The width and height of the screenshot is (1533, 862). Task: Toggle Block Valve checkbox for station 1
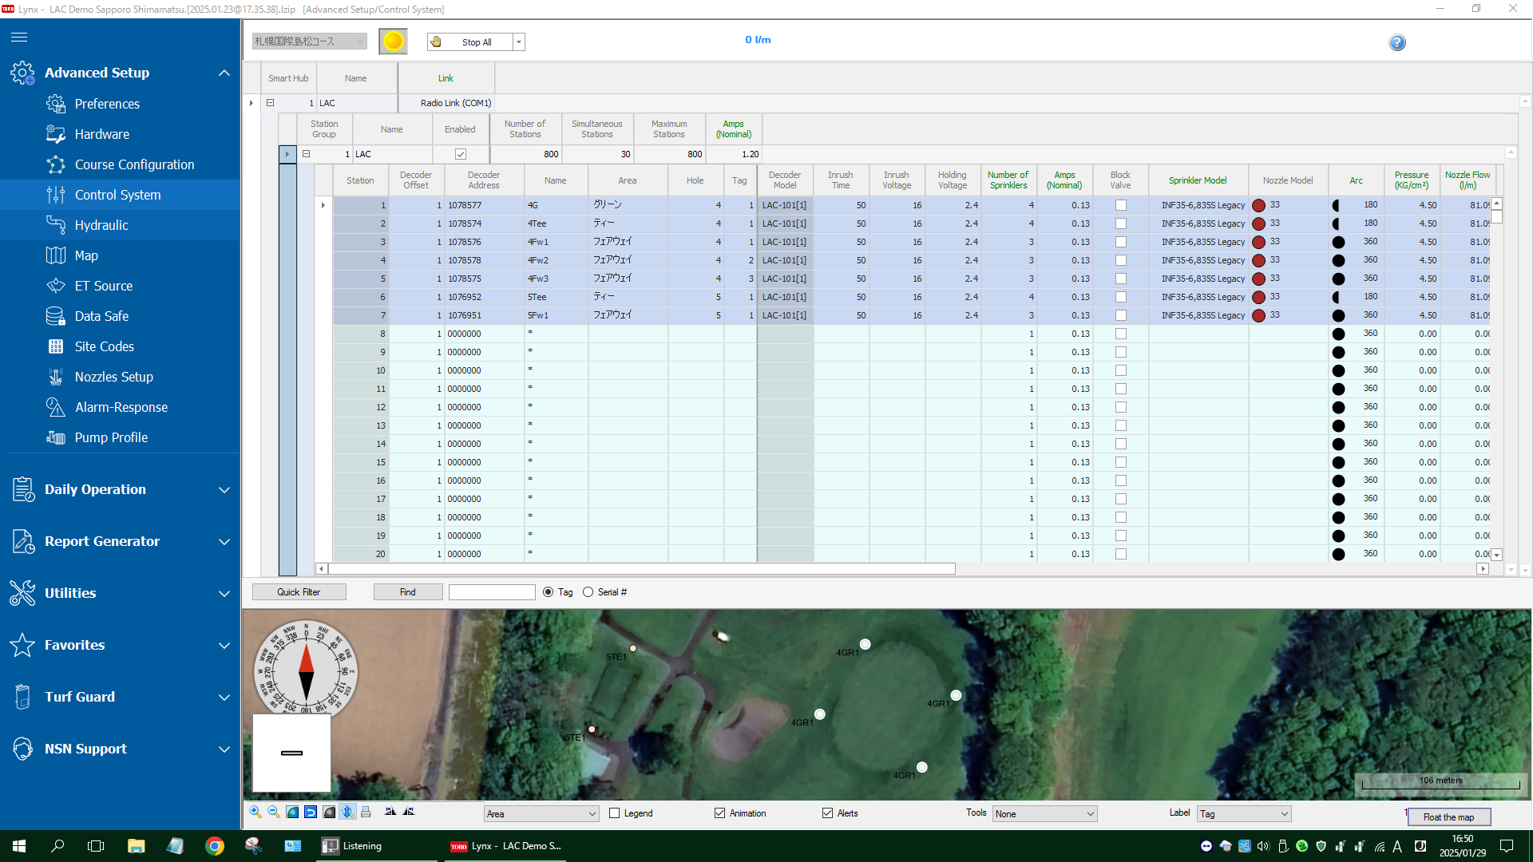tap(1120, 205)
